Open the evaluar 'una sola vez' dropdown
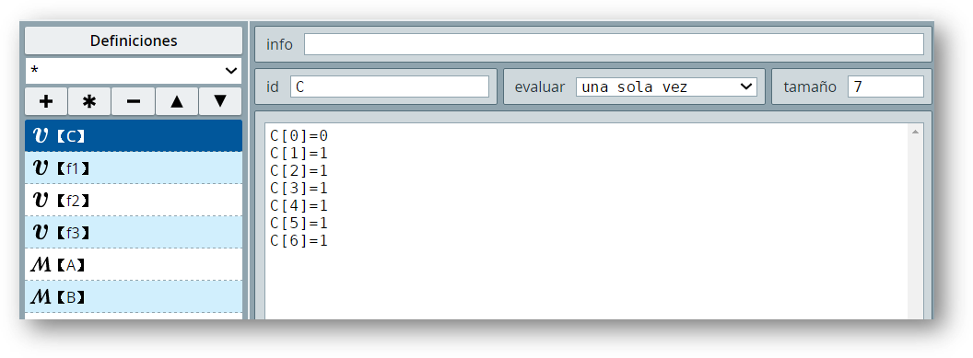973x358 pixels. (666, 87)
